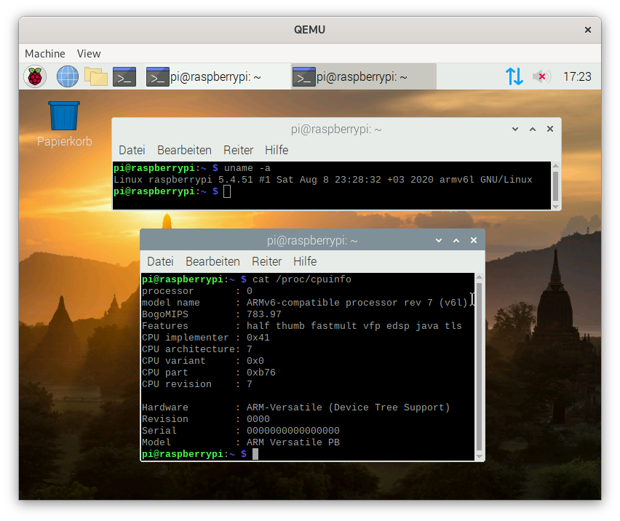This screenshot has height=521, width=620.
Task: Close the cpuinfo terminal window
Action: 474,240
